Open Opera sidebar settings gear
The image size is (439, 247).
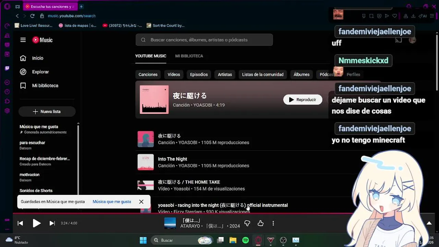click(x=7, y=111)
